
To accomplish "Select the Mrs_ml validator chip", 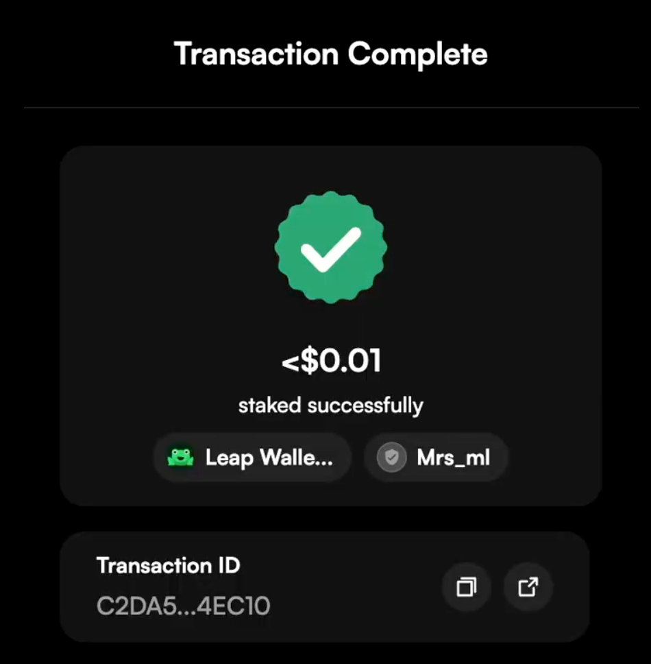I will click(x=436, y=457).
